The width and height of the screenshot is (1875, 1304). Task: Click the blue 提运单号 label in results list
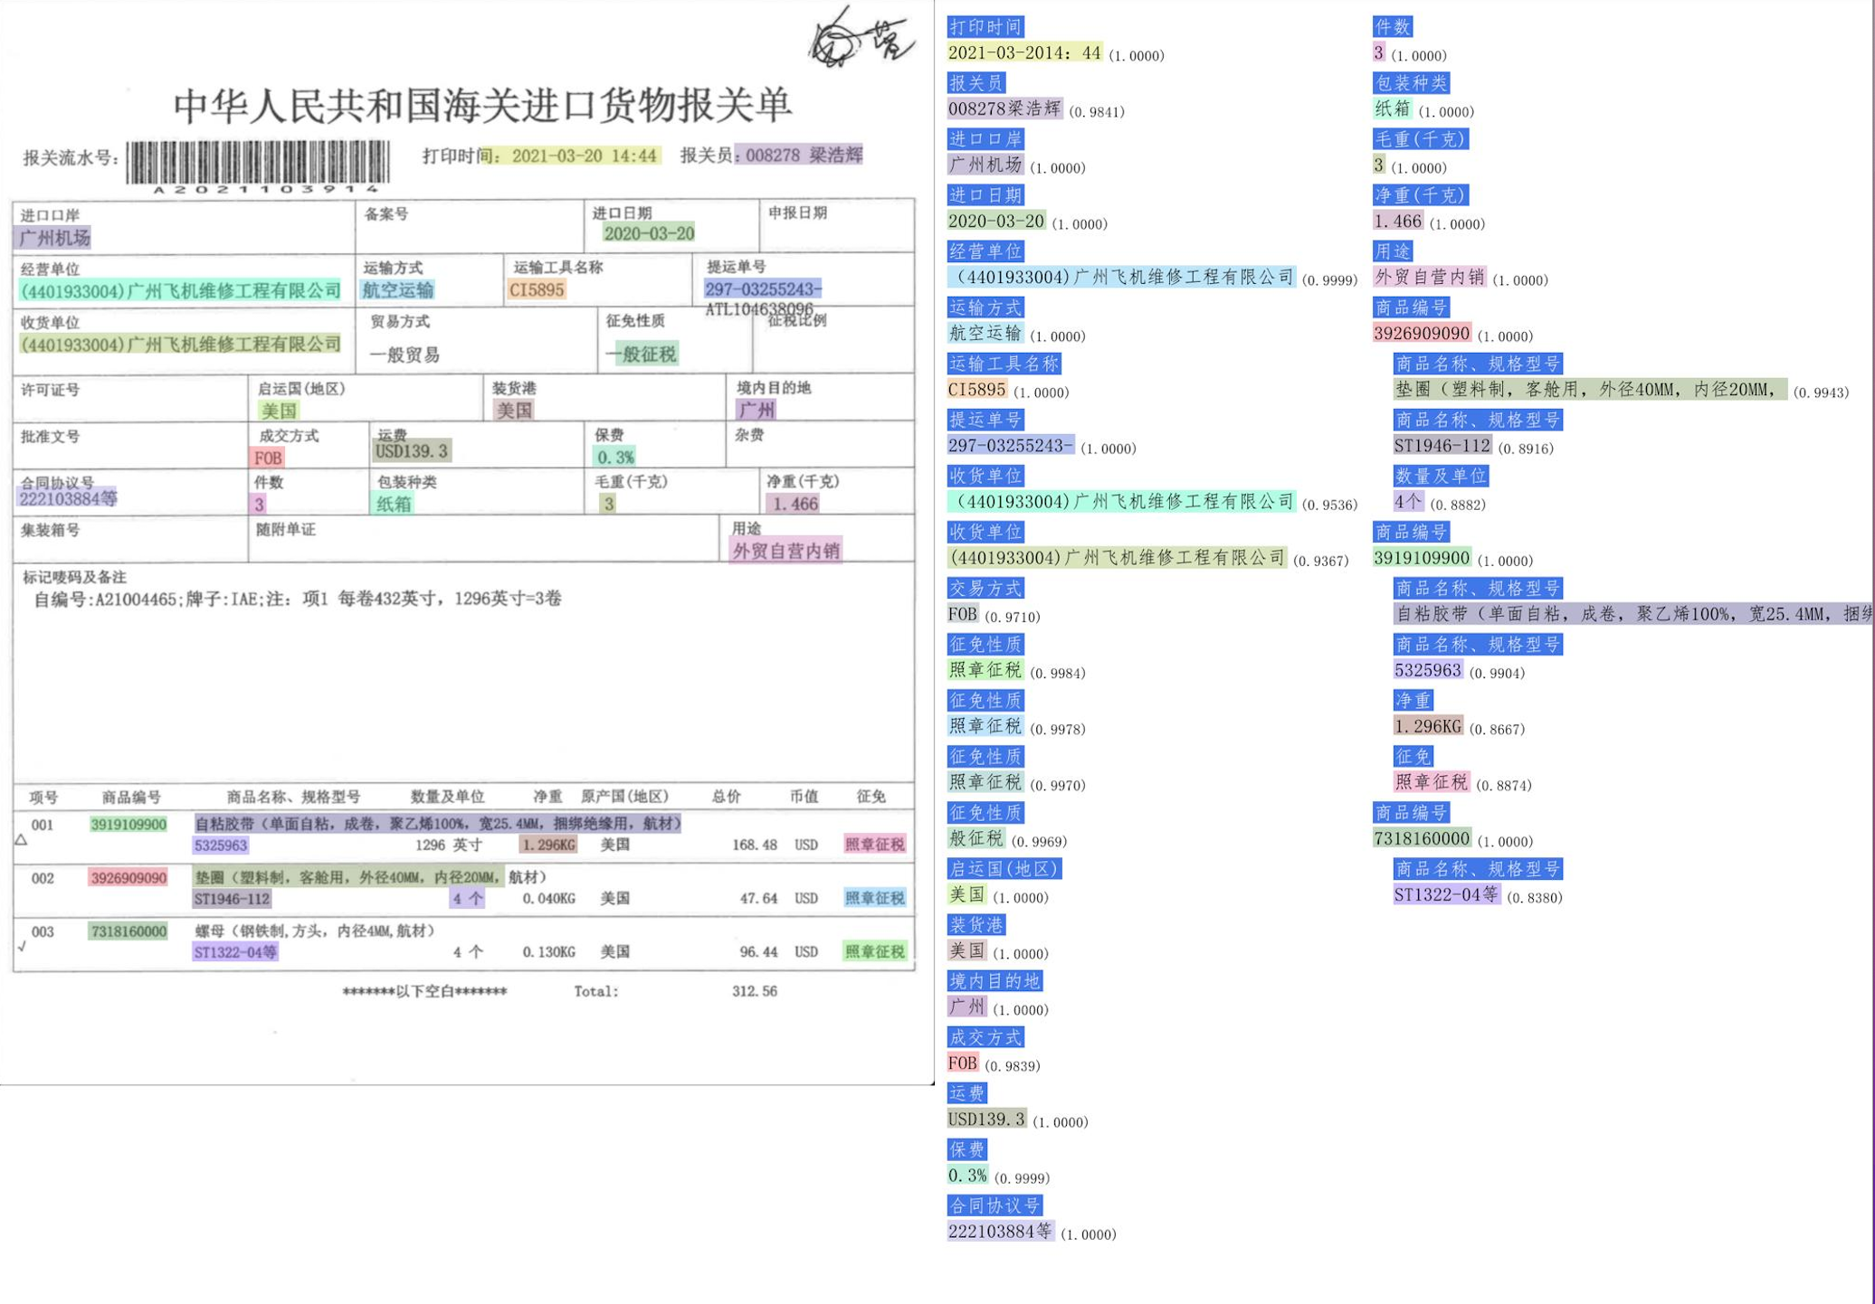tap(985, 420)
